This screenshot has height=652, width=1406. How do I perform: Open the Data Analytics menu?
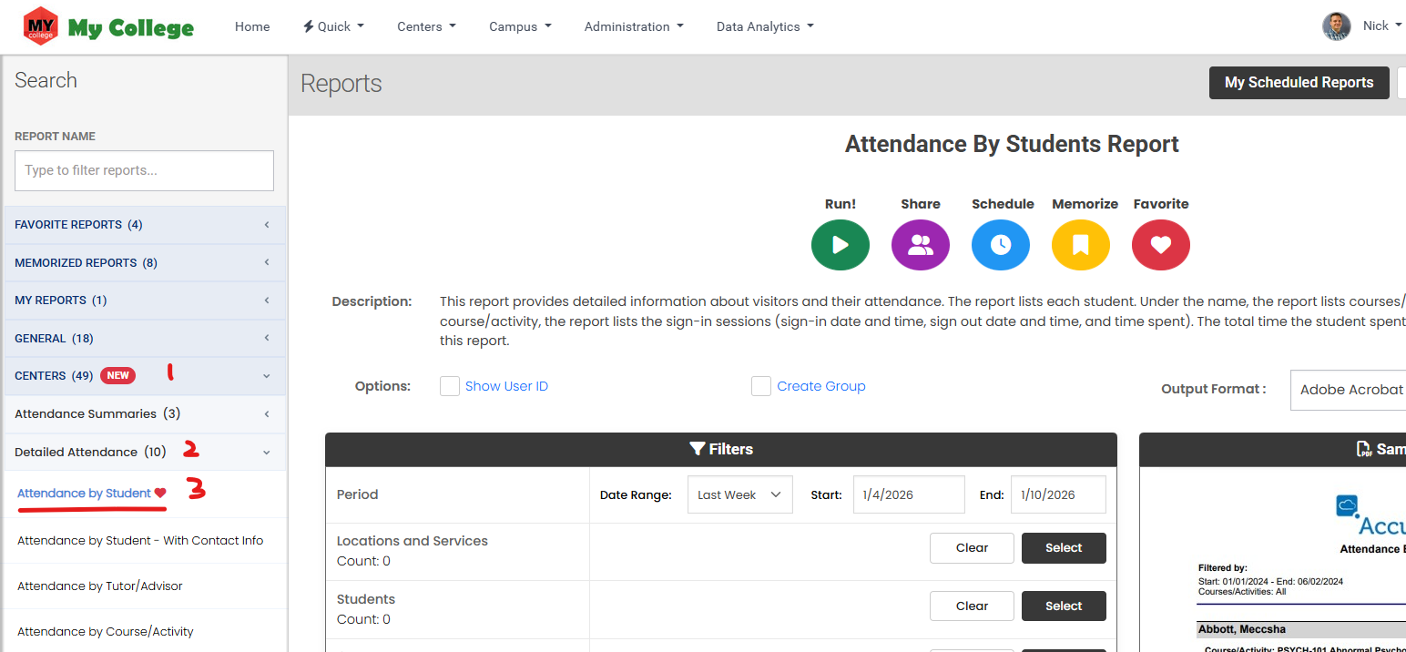(x=765, y=26)
